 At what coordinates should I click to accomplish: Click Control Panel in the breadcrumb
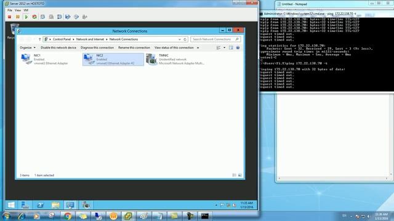tap(62, 39)
